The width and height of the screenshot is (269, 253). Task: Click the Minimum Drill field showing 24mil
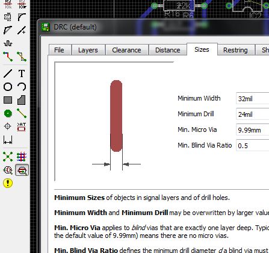pyautogui.click(x=253, y=114)
